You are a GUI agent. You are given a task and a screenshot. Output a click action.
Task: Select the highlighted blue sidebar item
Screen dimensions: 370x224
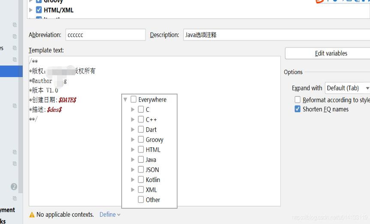[x=11, y=71]
